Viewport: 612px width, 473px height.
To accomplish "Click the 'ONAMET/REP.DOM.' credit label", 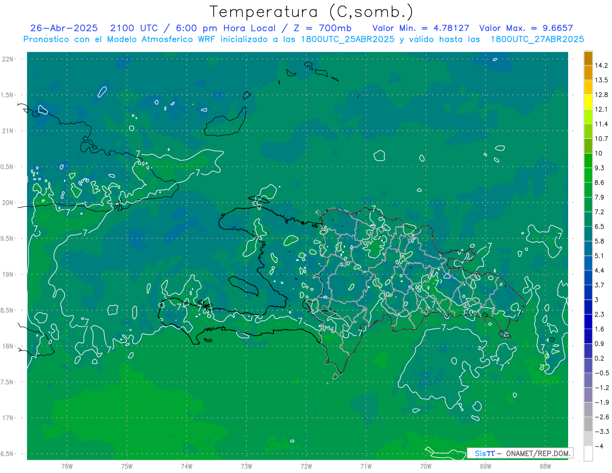I will click(x=537, y=453).
